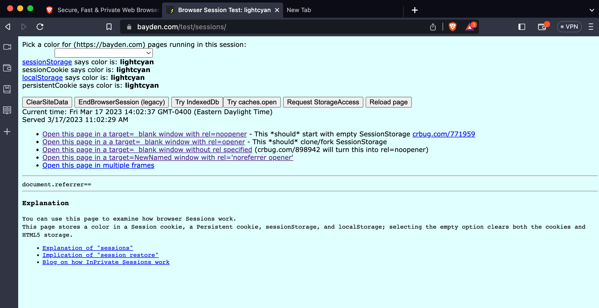Click the sessionCookie color line

pos(86,70)
